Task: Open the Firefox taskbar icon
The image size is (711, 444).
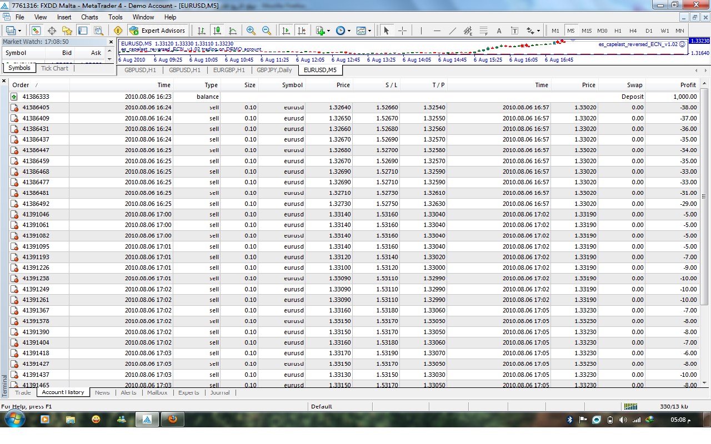Action: (x=173, y=419)
